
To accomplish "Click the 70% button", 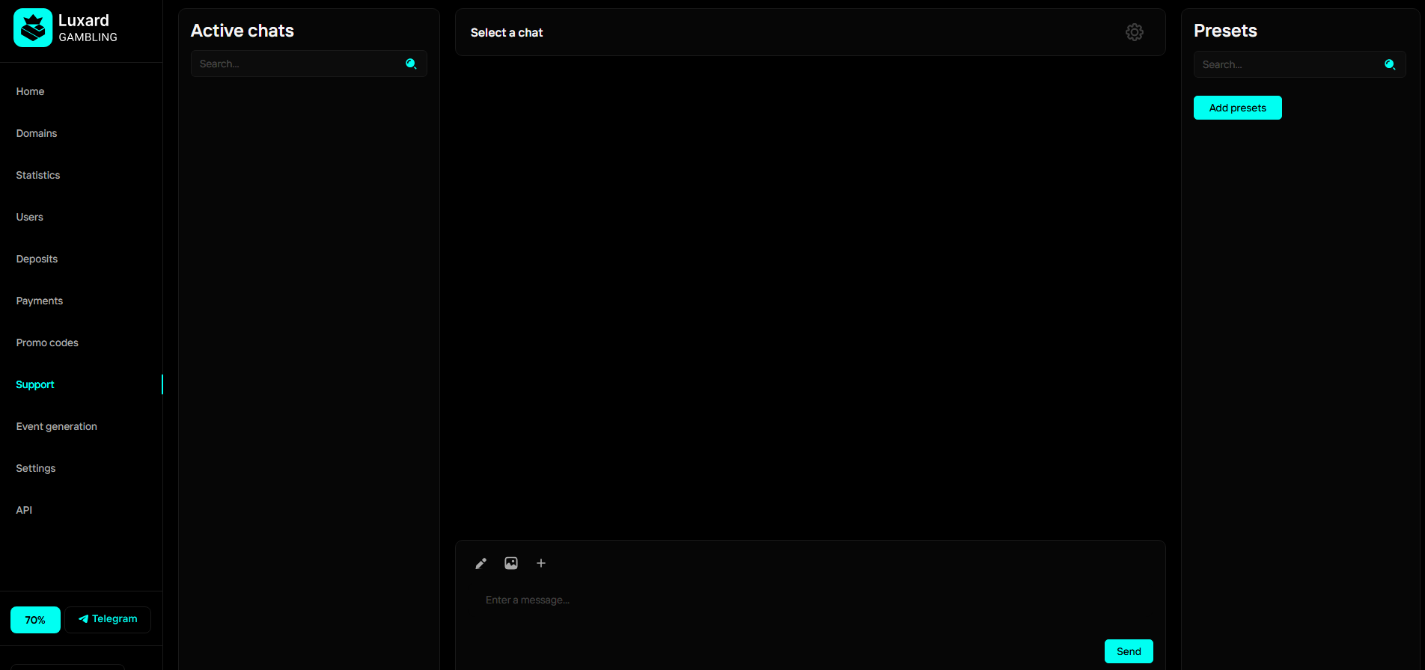I will [35, 620].
